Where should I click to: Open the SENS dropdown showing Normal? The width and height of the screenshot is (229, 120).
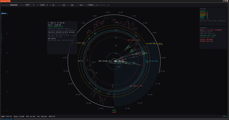click(x=44, y=5)
